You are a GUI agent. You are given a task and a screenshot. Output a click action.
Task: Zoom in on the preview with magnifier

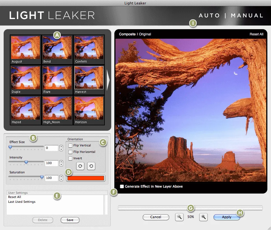[x=203, y=217]
